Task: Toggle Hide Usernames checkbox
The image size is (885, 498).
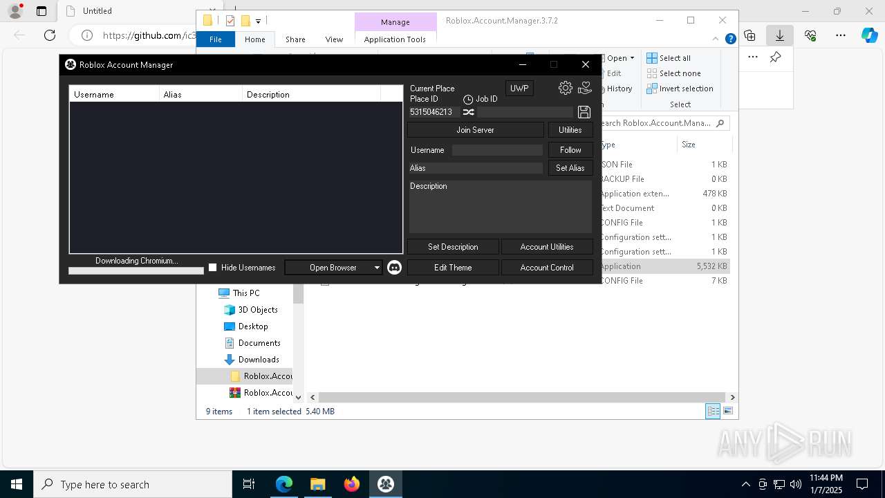Action: point(213,268)
